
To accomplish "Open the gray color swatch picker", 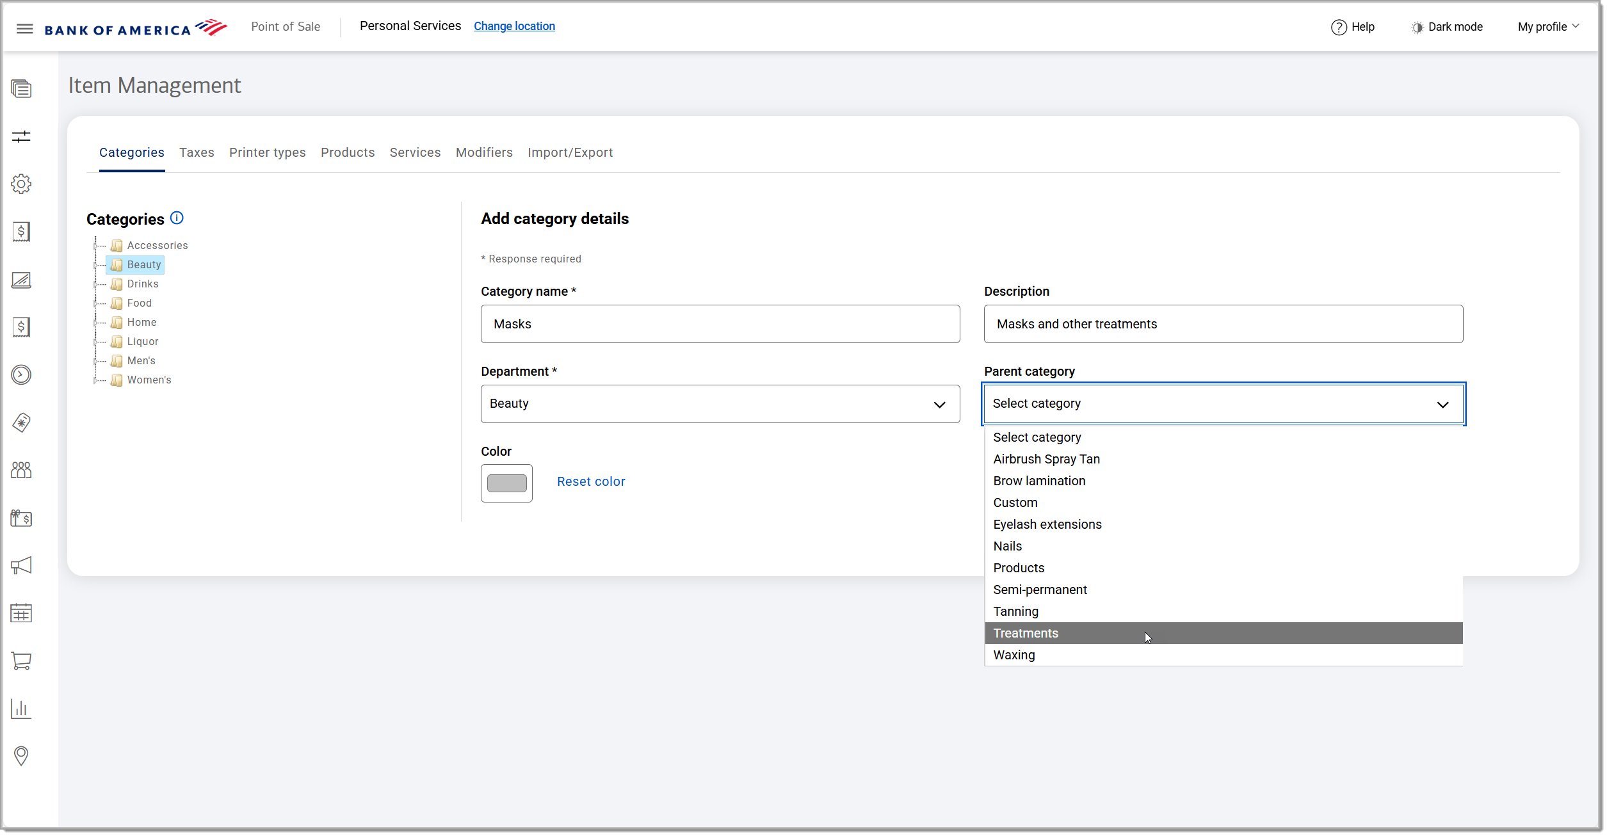I will [x=506, y=483].
